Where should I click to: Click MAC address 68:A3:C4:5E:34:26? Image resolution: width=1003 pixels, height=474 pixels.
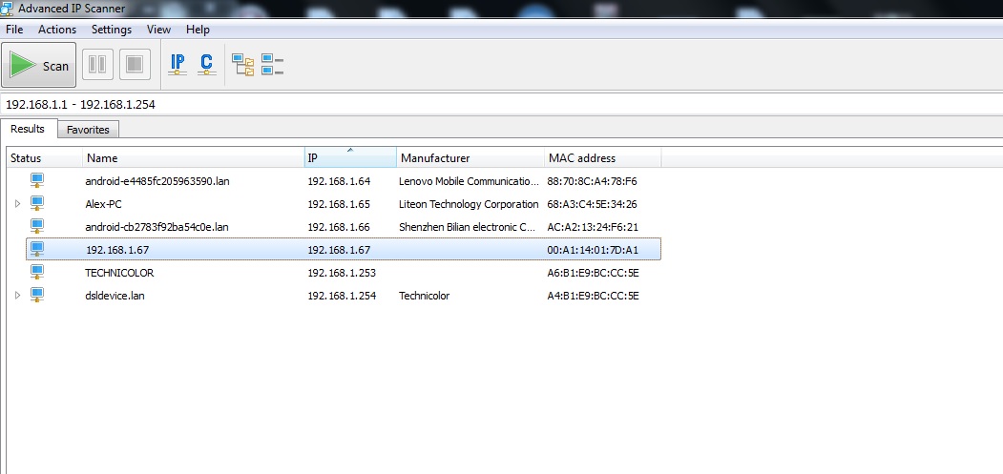click(x=593, y=204)
